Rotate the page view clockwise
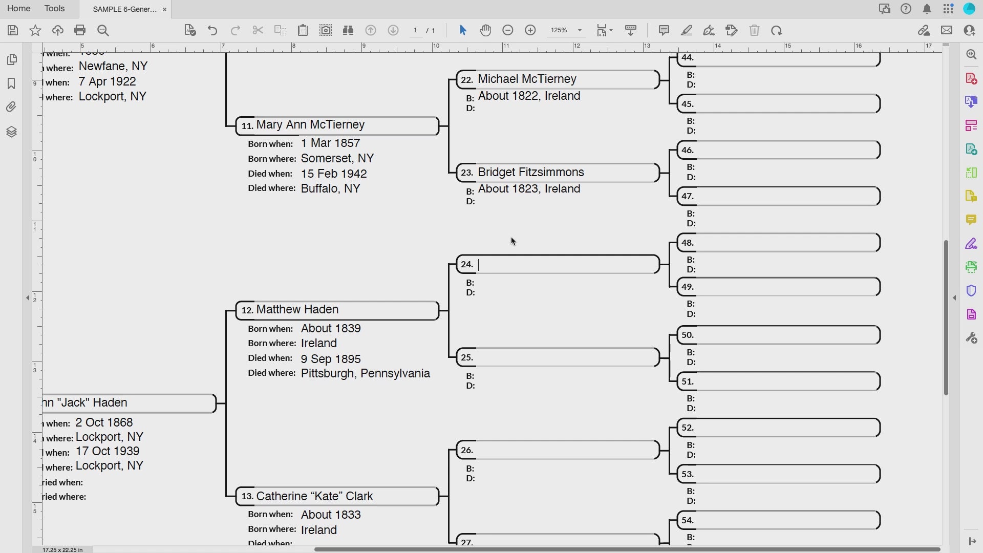The image size is (983, 553). [x=777, y=31]
